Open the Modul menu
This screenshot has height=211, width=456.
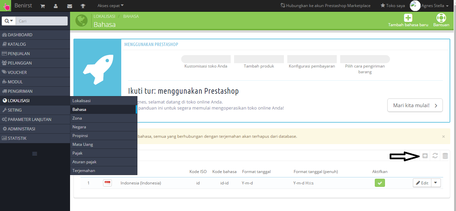(x=35, y=82)
